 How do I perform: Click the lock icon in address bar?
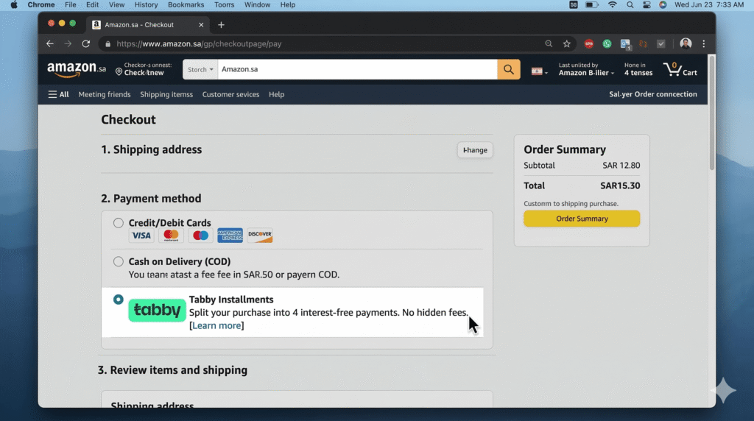click(x=108, y=43)
